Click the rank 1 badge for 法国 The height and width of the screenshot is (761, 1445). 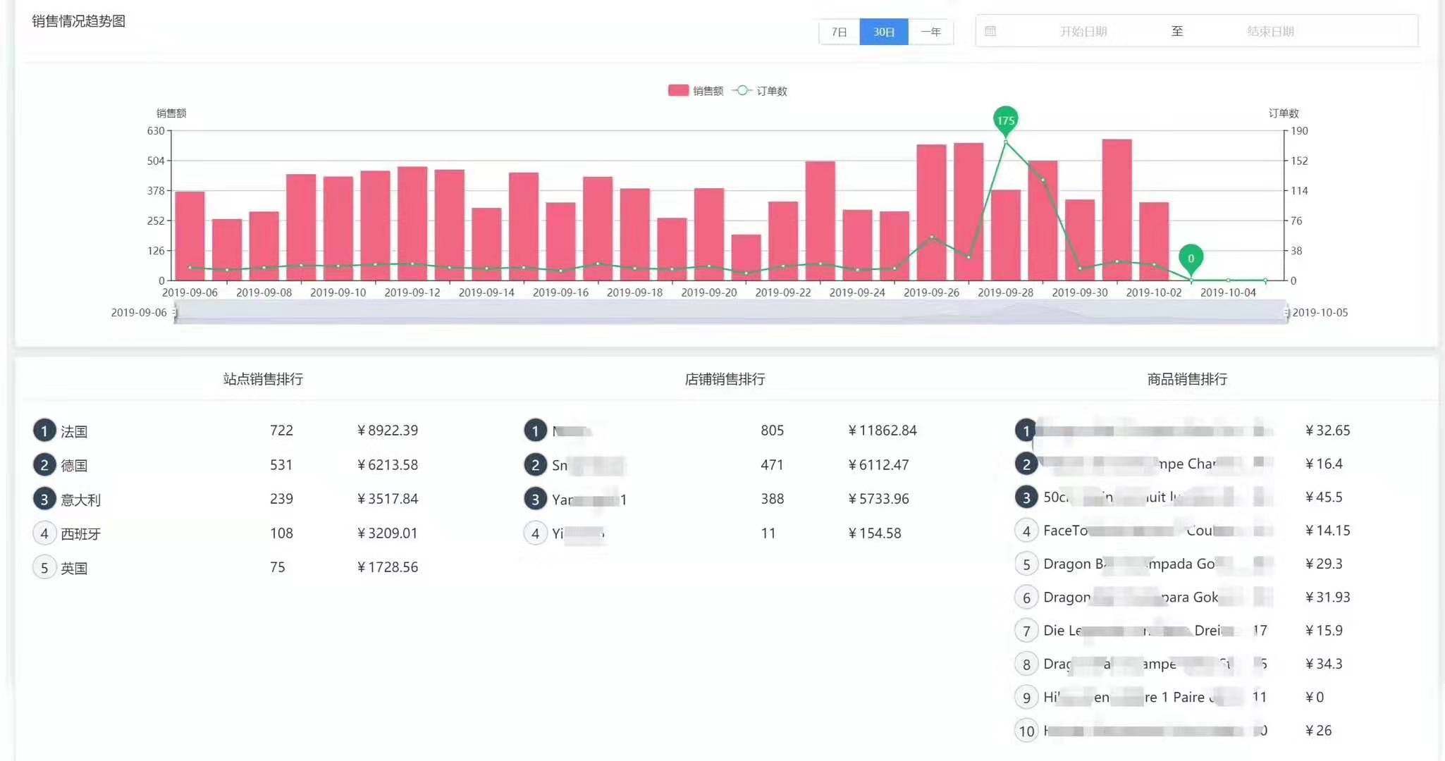(x=44, y=431)
